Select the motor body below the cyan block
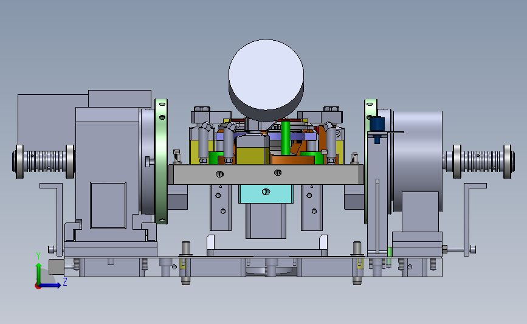The image size is (527, 324). [x=266, y=221]
